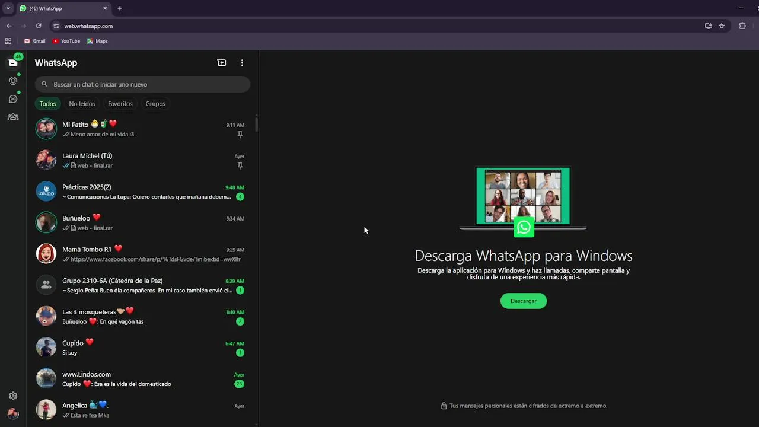Click the unread badge 4 on Prácticas 2025(2)
Screen dimensions: 759x427
(x=240, y=197)
